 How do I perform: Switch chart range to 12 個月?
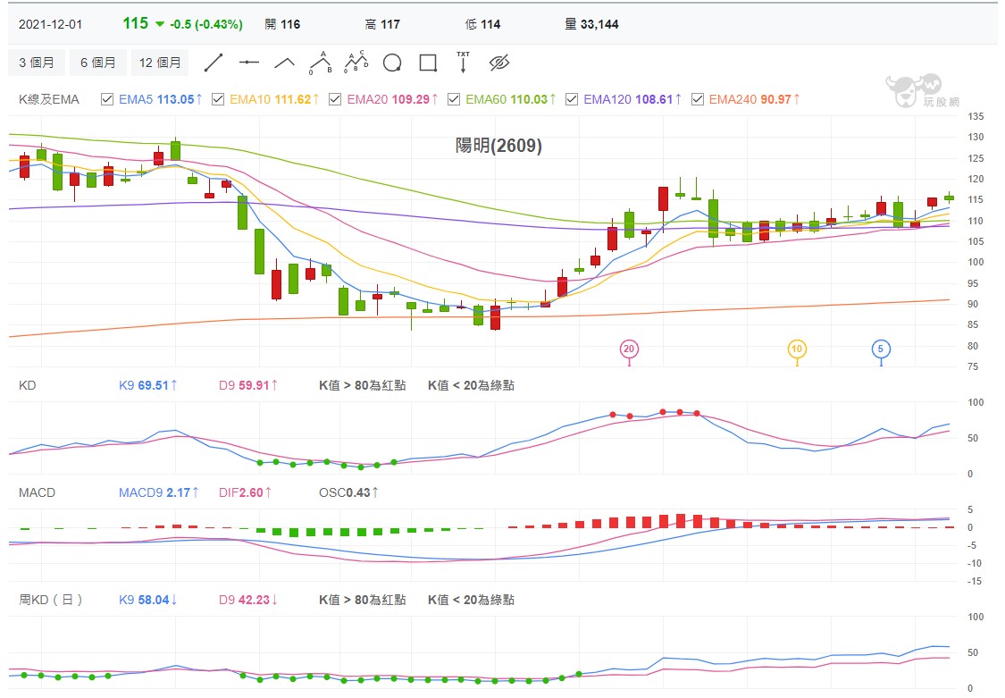click(160, 63)
